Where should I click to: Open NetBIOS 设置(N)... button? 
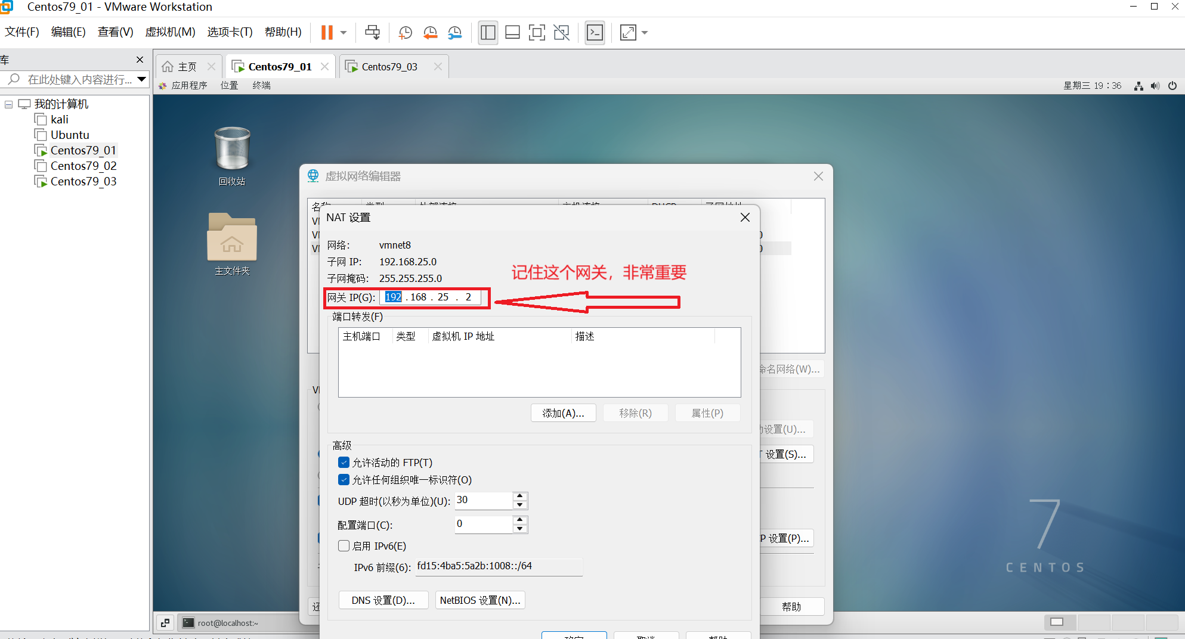[x=480, y=600]
